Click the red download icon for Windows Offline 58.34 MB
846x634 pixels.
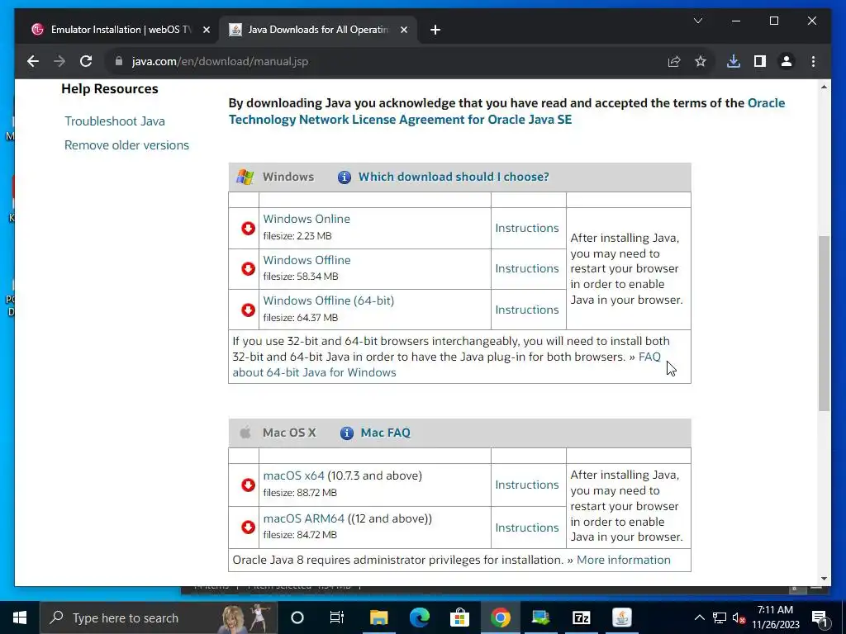[x=248, y=268]
